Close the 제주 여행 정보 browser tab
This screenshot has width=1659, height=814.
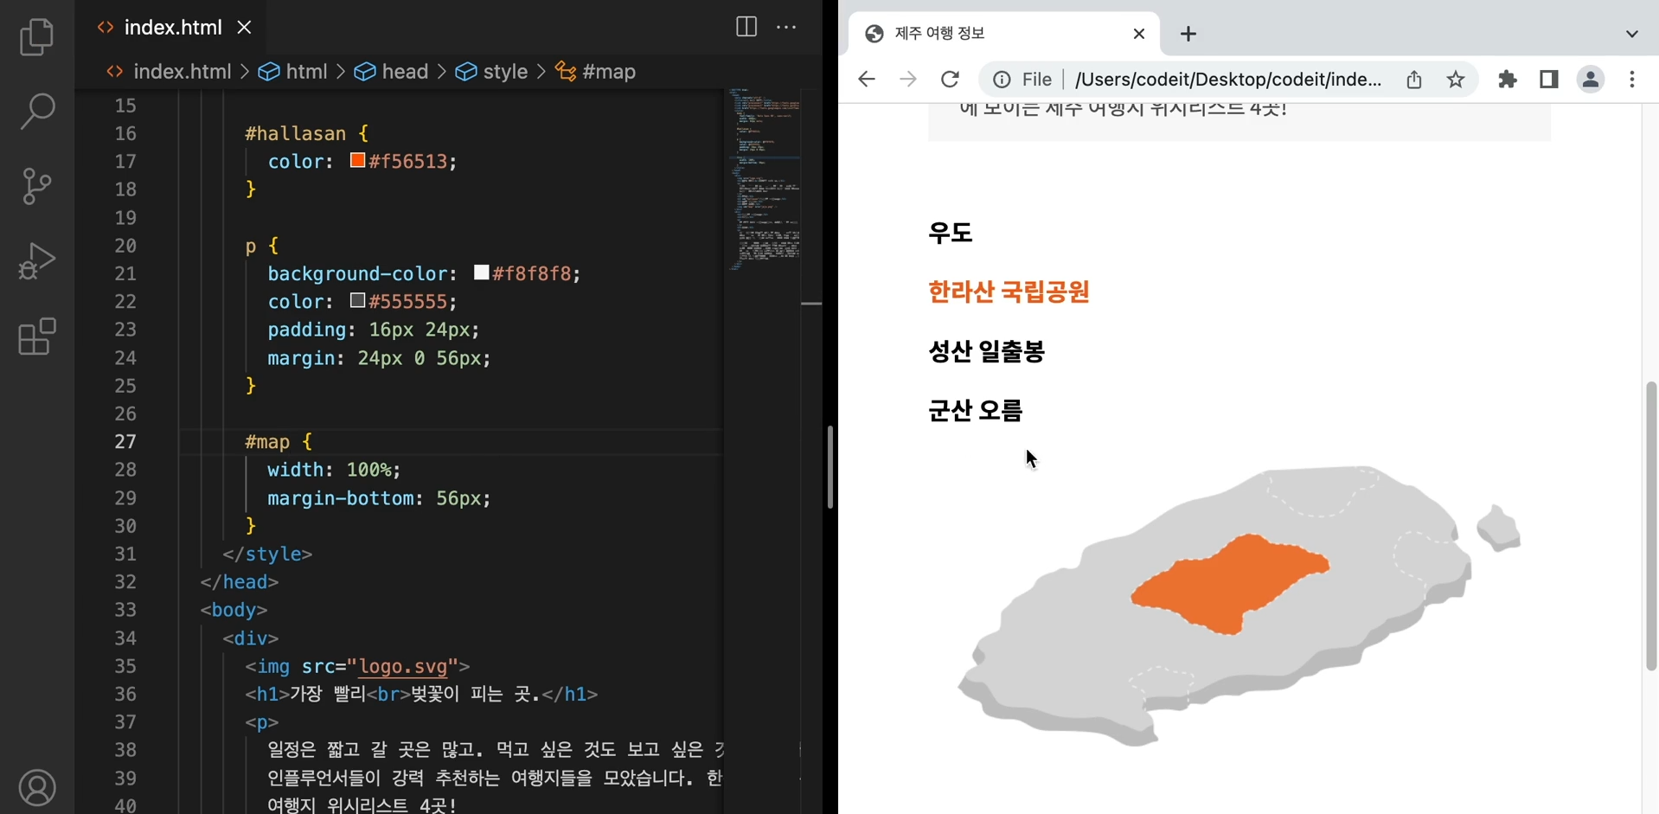pyautogui.click(x=1138, y=34)
